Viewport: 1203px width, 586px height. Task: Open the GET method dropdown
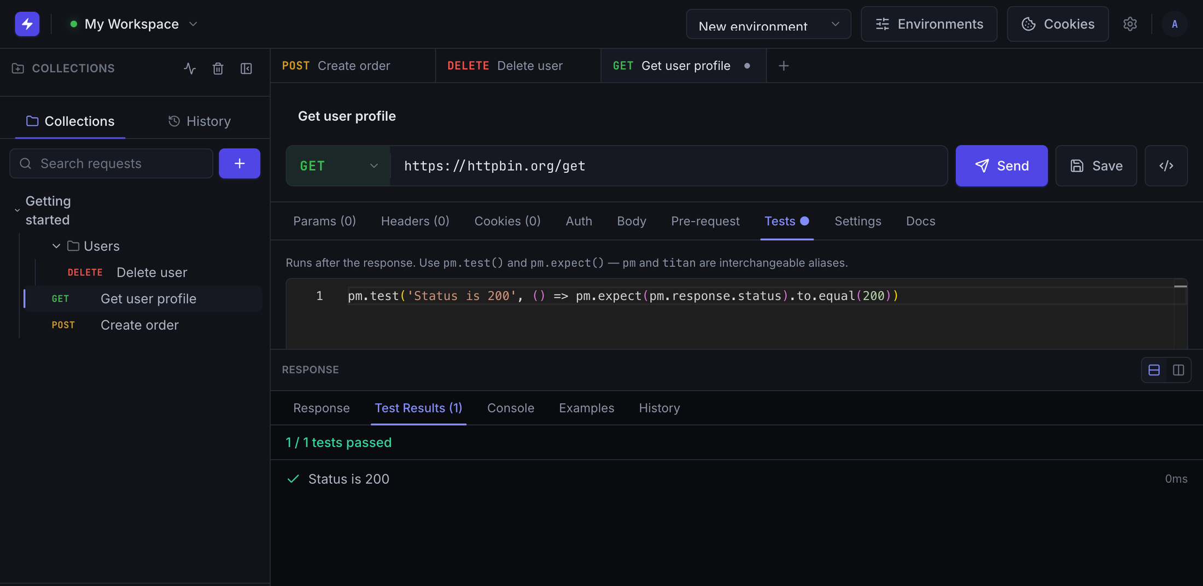coord(338,166)
